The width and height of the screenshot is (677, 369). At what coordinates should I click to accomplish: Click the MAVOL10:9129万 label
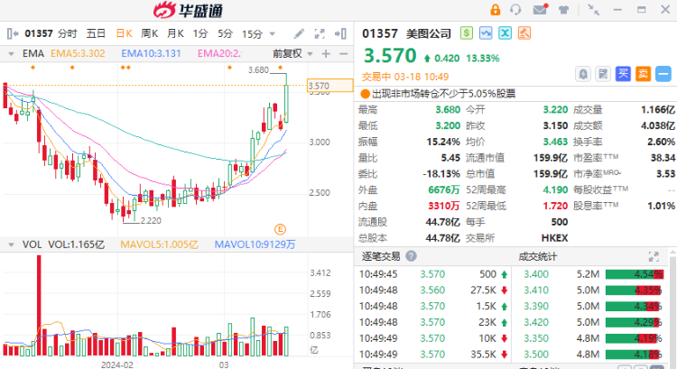coord(255,244)
